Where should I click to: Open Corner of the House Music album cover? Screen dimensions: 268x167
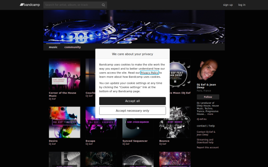coord(64,74)
